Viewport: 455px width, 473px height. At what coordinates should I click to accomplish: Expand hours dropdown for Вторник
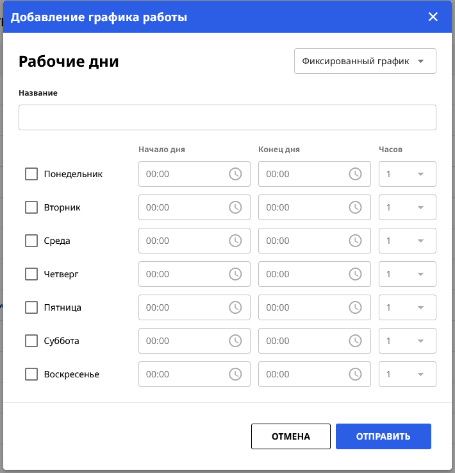click(408, 207)
